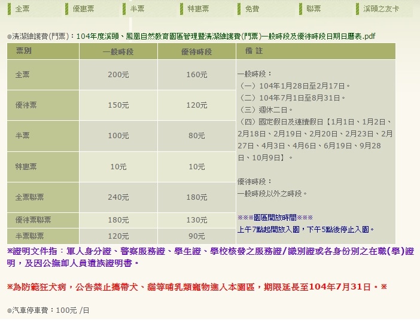
Task: Click the 優待時段 column header
Action: (197, 51)
